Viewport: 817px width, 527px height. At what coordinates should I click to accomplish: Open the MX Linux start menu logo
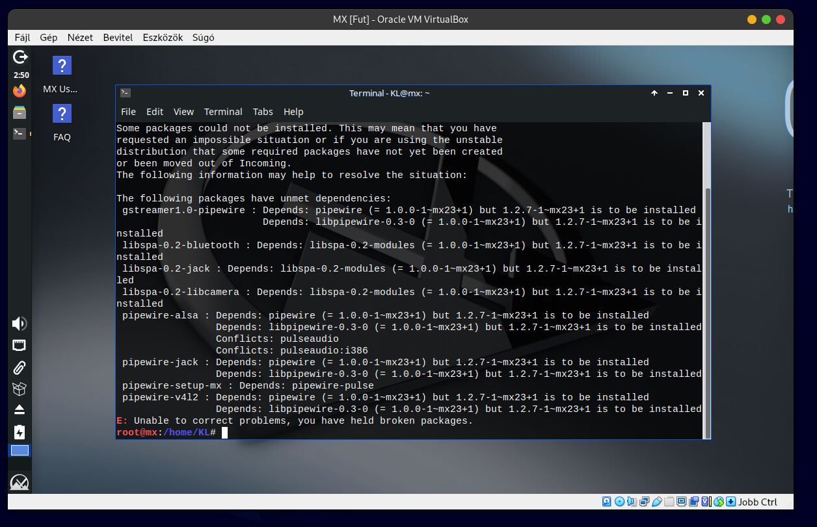(20, 482)
